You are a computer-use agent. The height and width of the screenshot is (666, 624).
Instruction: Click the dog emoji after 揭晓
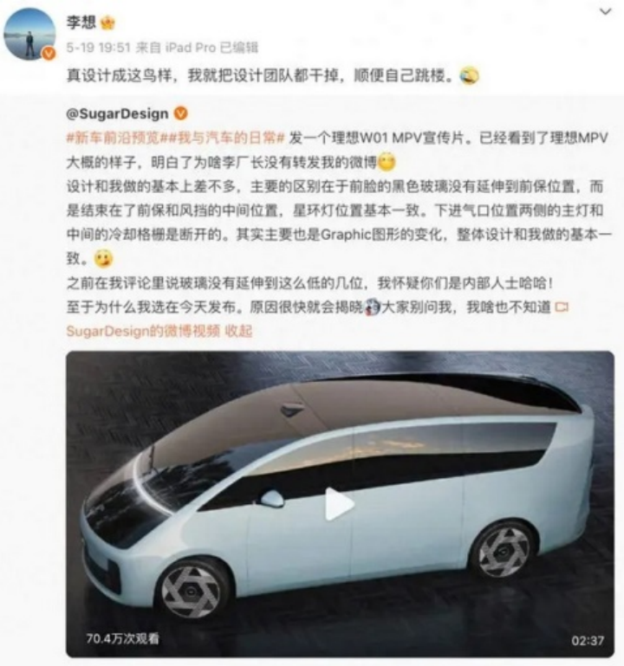[373, 307]
